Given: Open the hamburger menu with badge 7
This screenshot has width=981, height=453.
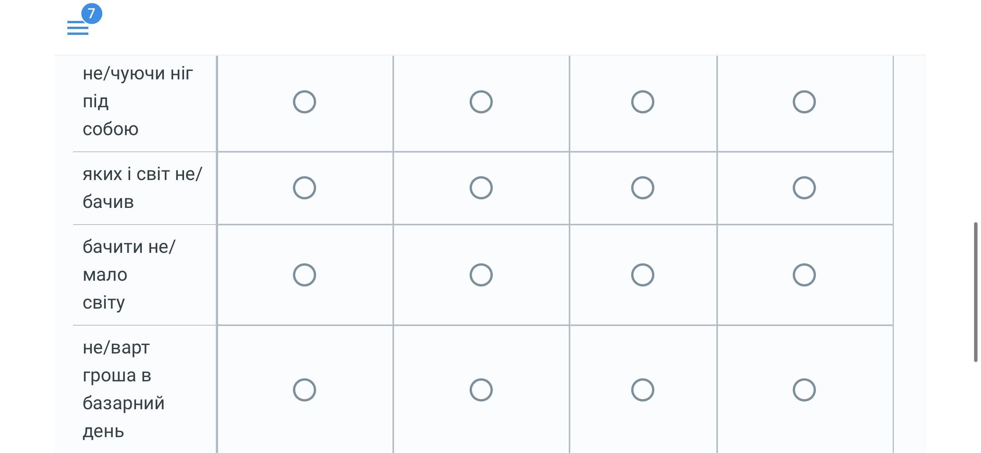Looking at the screenshot, I should [x=78, y=28].
